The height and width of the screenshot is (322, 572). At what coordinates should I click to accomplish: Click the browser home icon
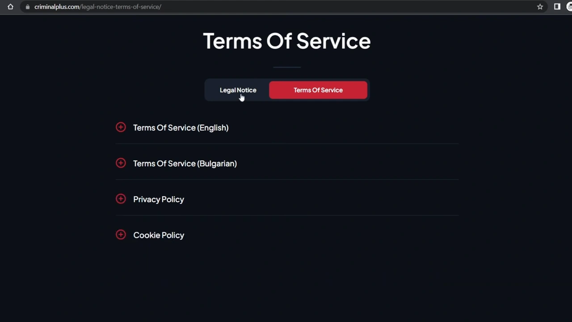(10, 7)
